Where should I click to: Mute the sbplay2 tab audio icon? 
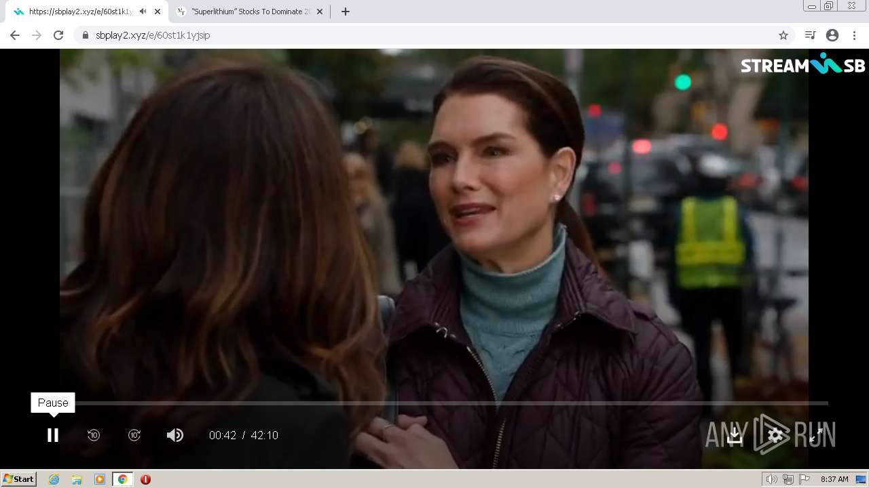click(143, 12)
